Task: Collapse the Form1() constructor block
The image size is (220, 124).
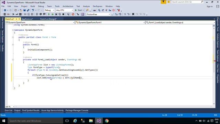Action: tap(13, 44)
